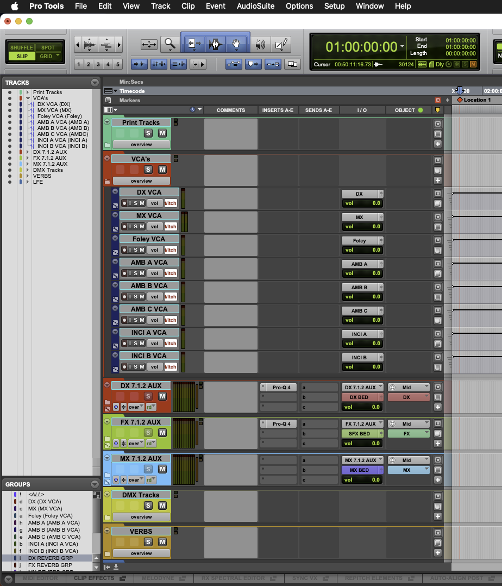
Task: Open the Setup menu
Action: tap(334, 6)
